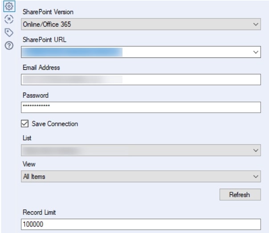Click the Save Connection label text
Screen dimensions: 269x233
pyautogui.click(x=55, y=124)
